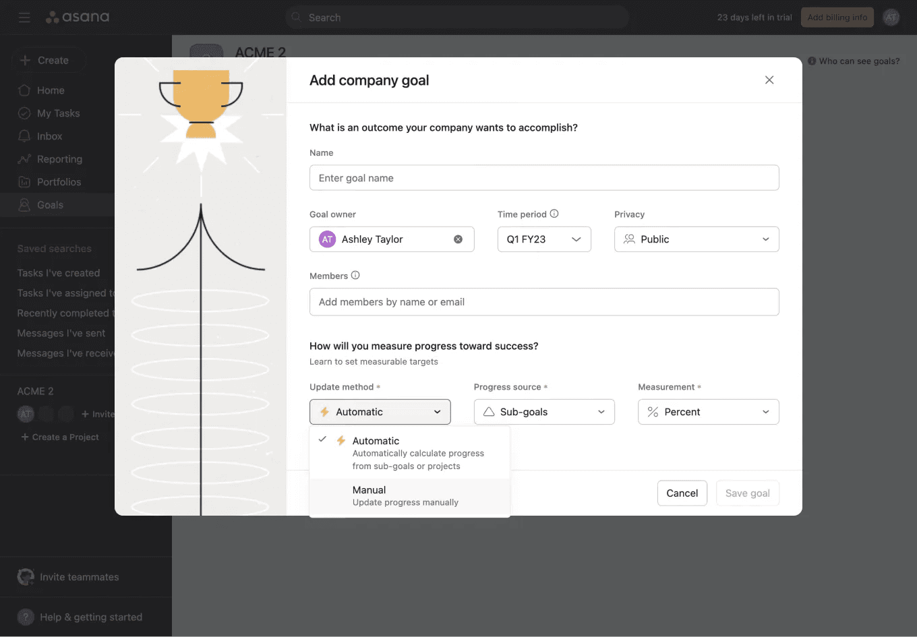Open Portfolios via its folder icon
The image size is (917, 637).
tap(25, 181)
